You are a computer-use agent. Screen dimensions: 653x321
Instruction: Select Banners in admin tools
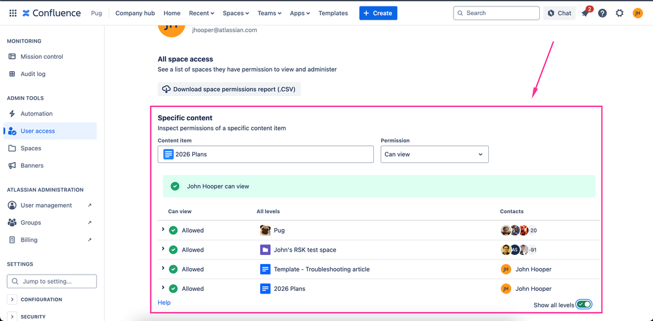click(50, 165)
